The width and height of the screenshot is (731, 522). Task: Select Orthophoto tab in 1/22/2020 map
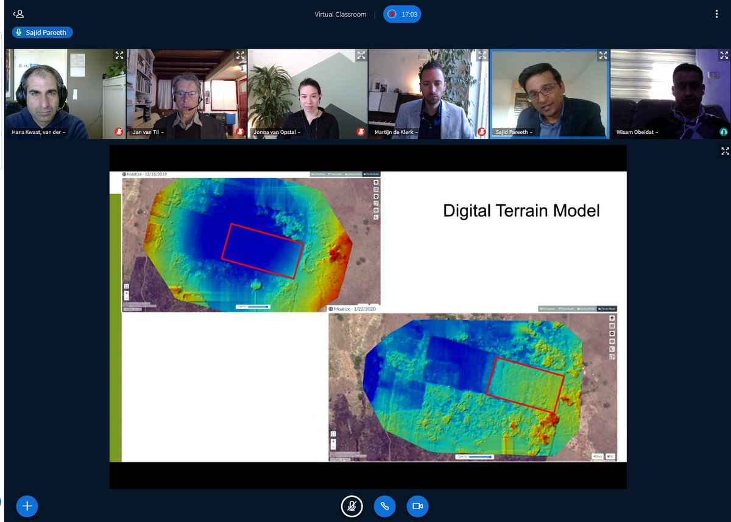coord(548,309)
